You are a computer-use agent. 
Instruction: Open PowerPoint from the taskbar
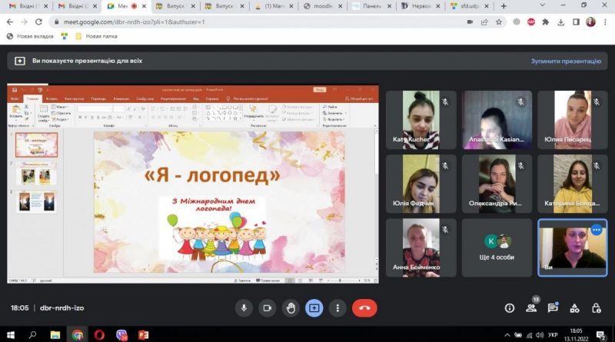[x=144, y=335]
